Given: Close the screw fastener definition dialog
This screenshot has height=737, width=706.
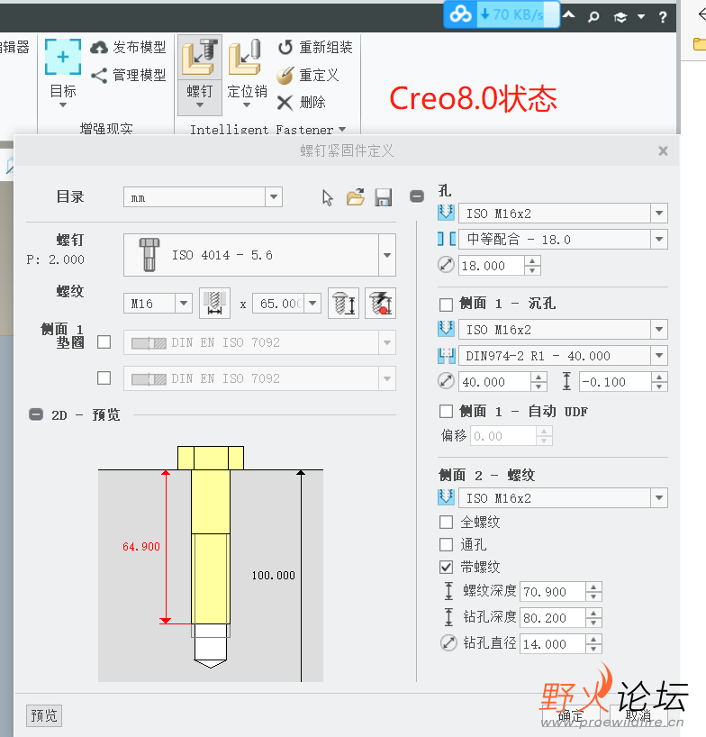Looking at the screenshot, I should pyautogui.click(x=664, y=150).
